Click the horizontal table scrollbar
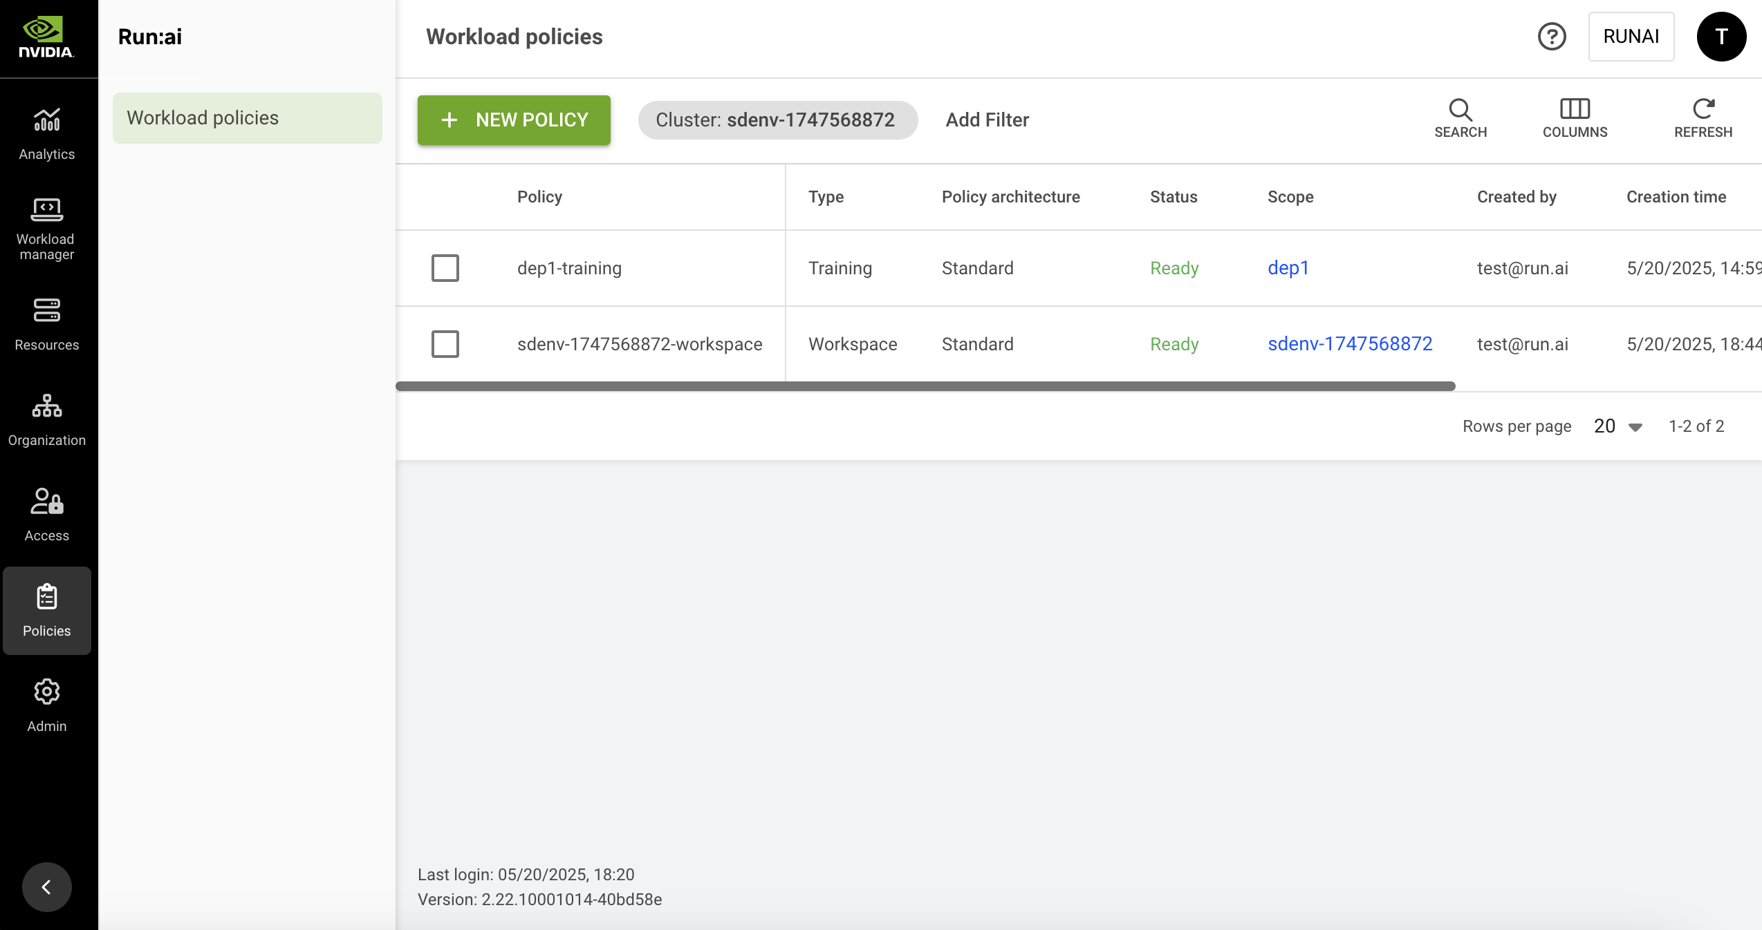The image size is (1762, 930). click(x=925, y=386)
